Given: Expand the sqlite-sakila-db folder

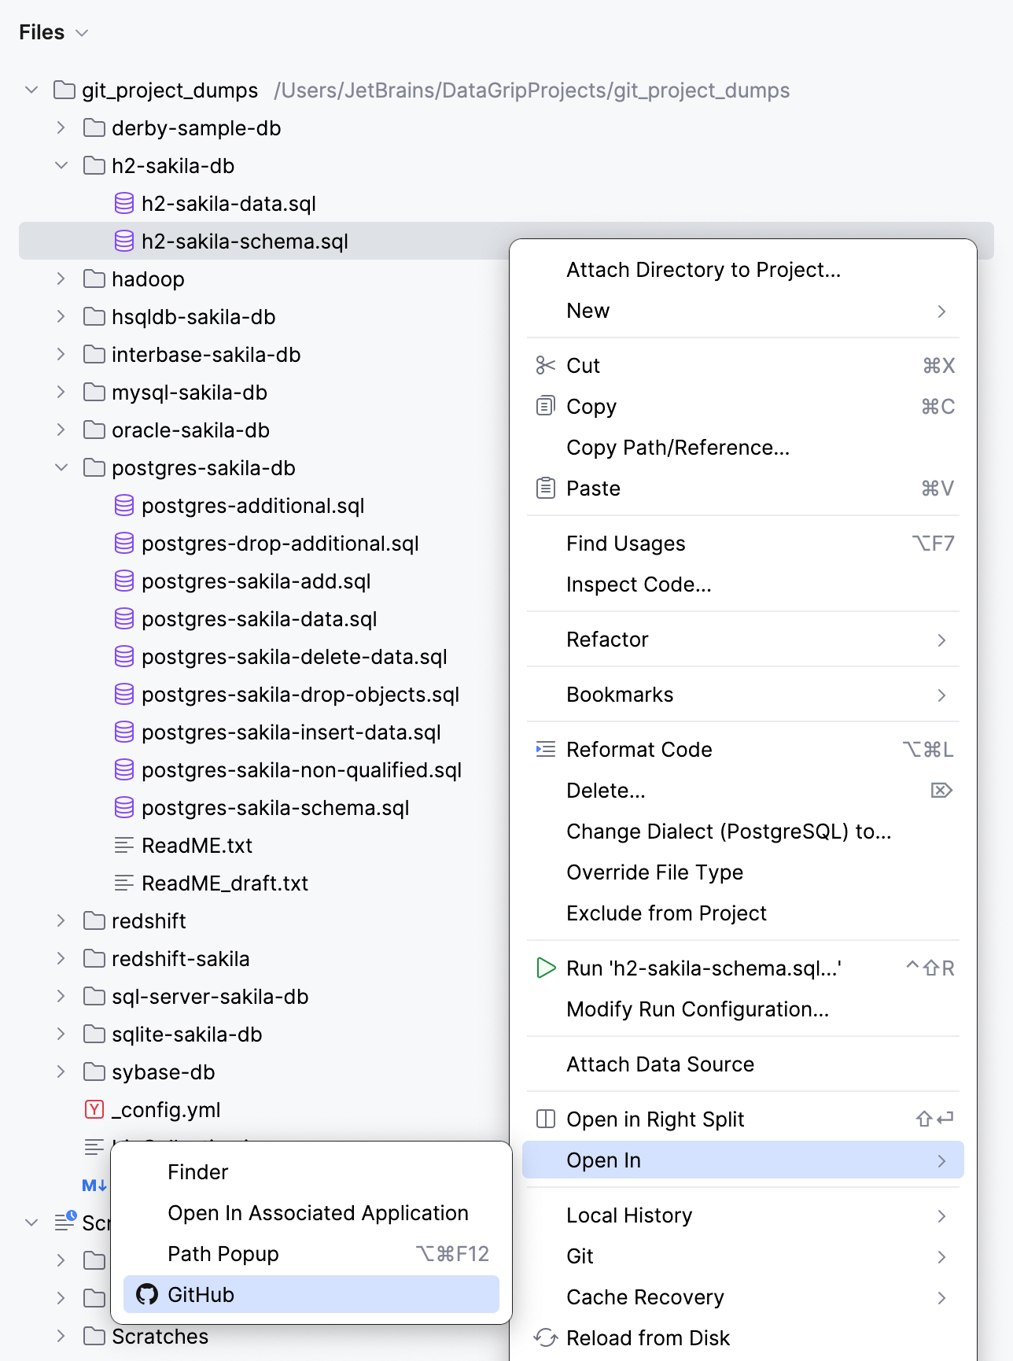Looking at the screenshot, I should [x=61, y=1034].
